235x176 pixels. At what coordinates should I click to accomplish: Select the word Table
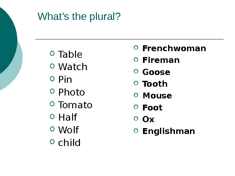70,54
